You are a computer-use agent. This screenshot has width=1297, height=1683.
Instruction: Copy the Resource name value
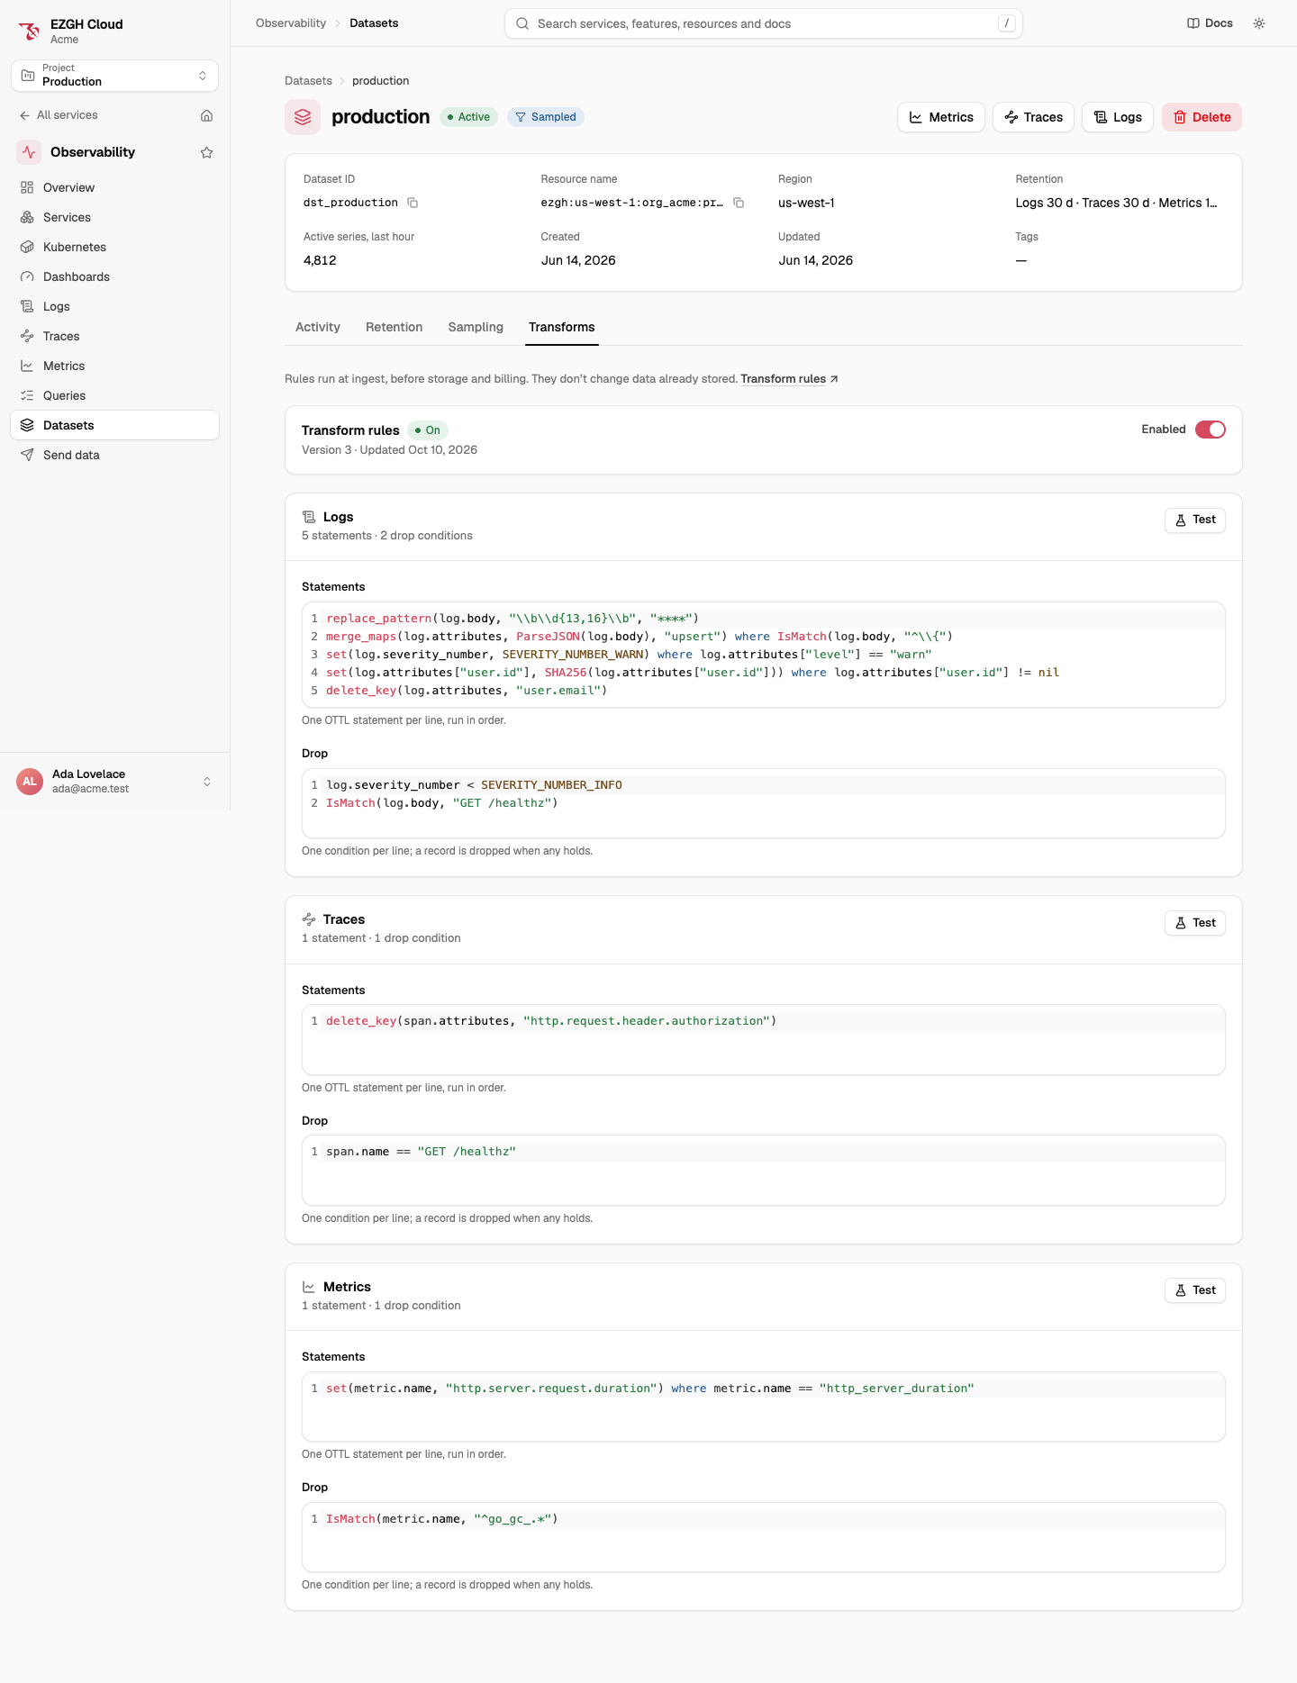[x=739, y=203]
